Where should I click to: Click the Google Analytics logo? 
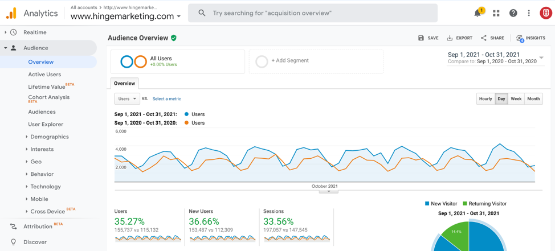(11, 13)
